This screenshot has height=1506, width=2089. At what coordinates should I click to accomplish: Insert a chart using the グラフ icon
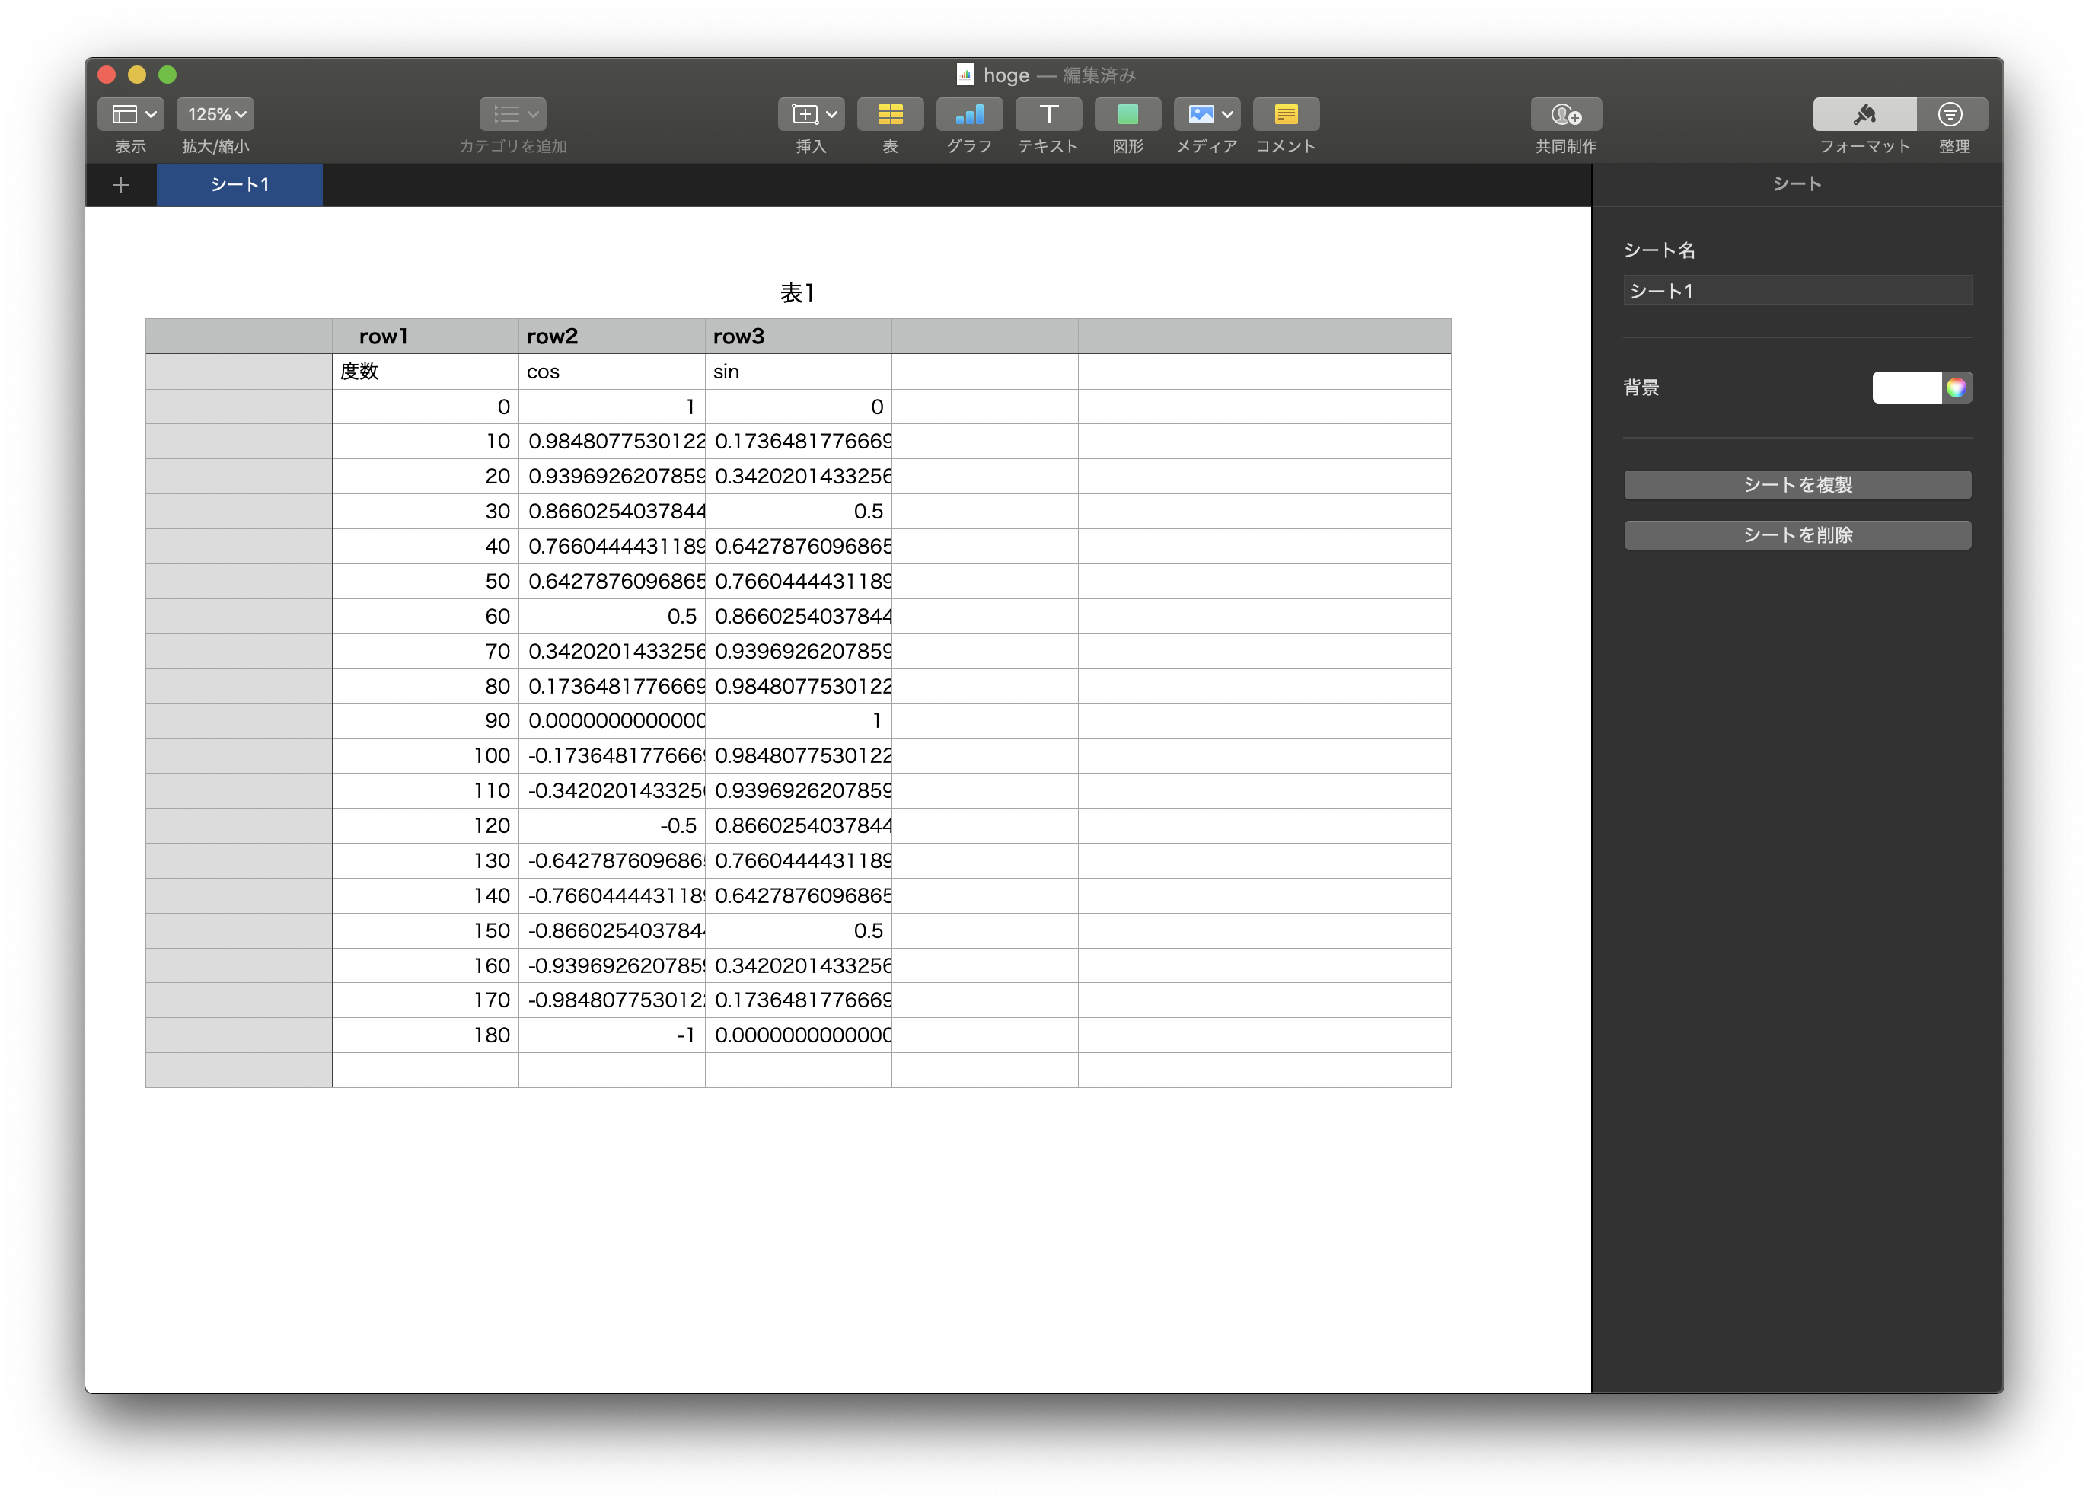pyautogui.click(x=968, y=114)
